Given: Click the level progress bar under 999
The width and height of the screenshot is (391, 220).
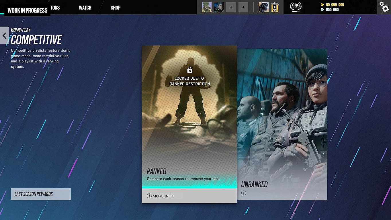Looking at the screenshot, I should pos(296,11).
